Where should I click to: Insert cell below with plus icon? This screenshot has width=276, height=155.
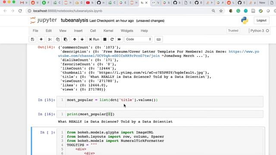point(41,39)
